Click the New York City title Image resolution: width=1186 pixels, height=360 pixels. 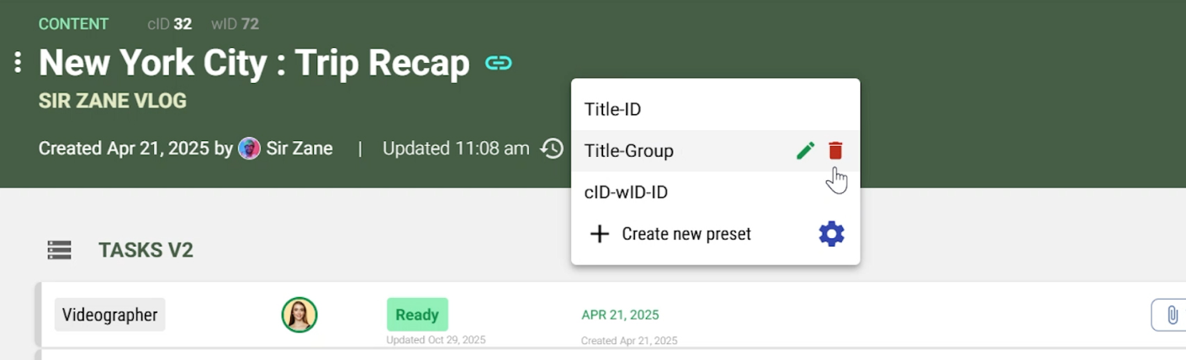pos(254,63)
